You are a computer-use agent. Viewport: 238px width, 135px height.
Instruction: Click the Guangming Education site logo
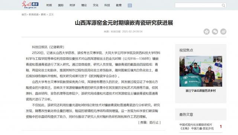click(30, 5)
